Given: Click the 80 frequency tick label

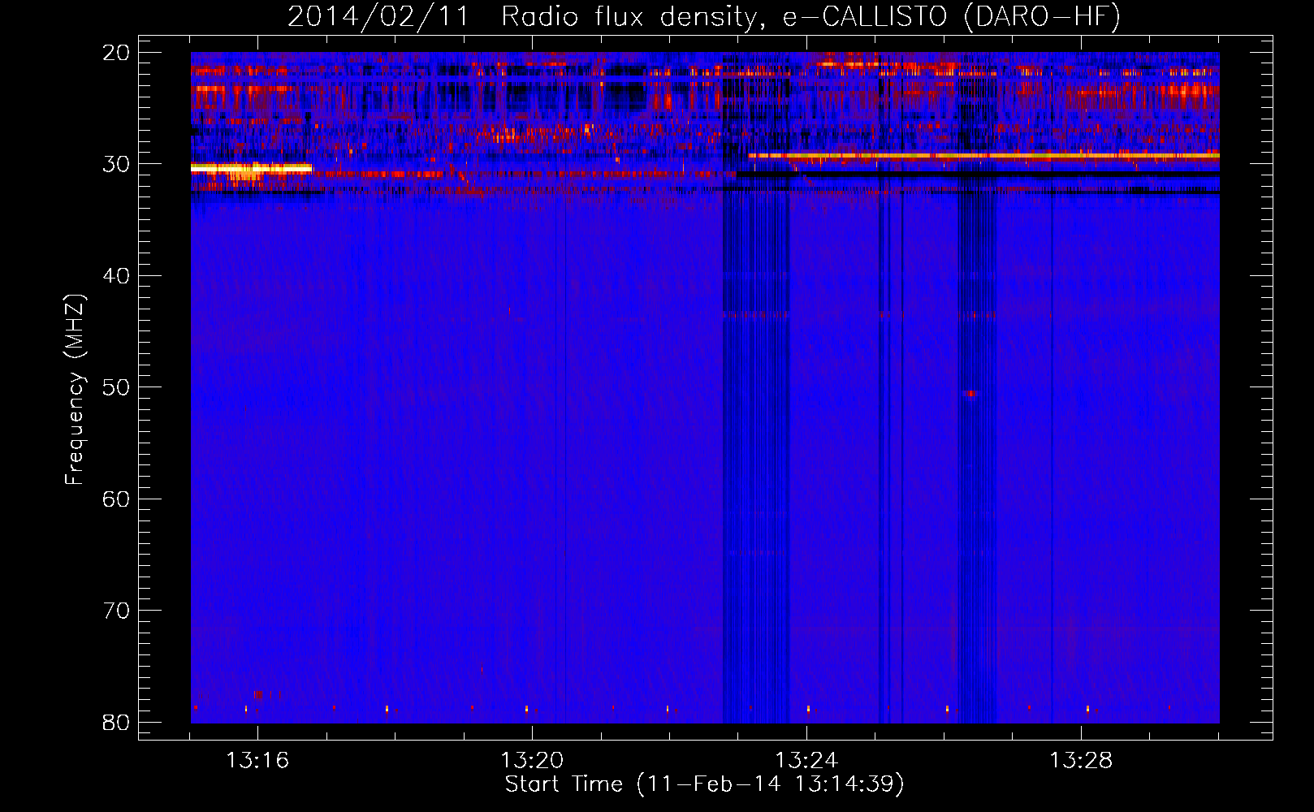Looking at the screenshot, I should [116, 722].
